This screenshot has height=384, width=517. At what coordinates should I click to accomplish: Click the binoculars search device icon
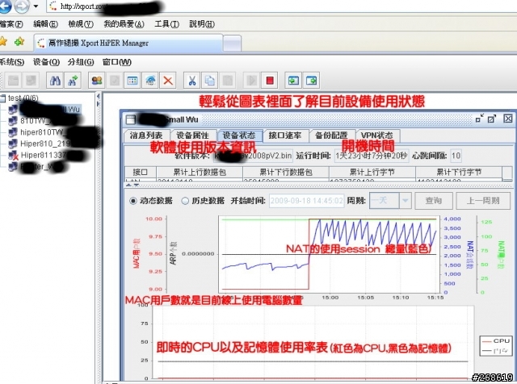[x=55, y=81]
